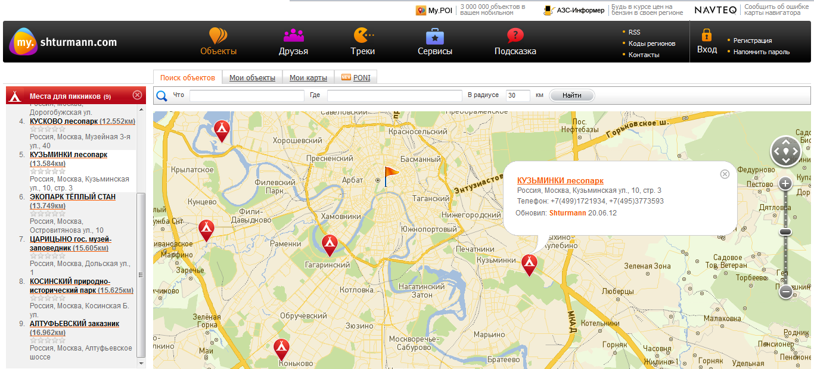
Task: Open ЦАРИЦЫНО гос. музей-заповедник entry
Action: coord(70,243)
